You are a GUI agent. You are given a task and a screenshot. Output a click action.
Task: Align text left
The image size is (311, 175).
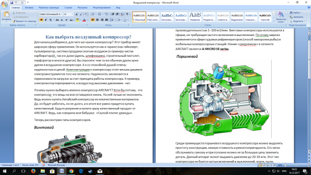click(x=93, y=20)
